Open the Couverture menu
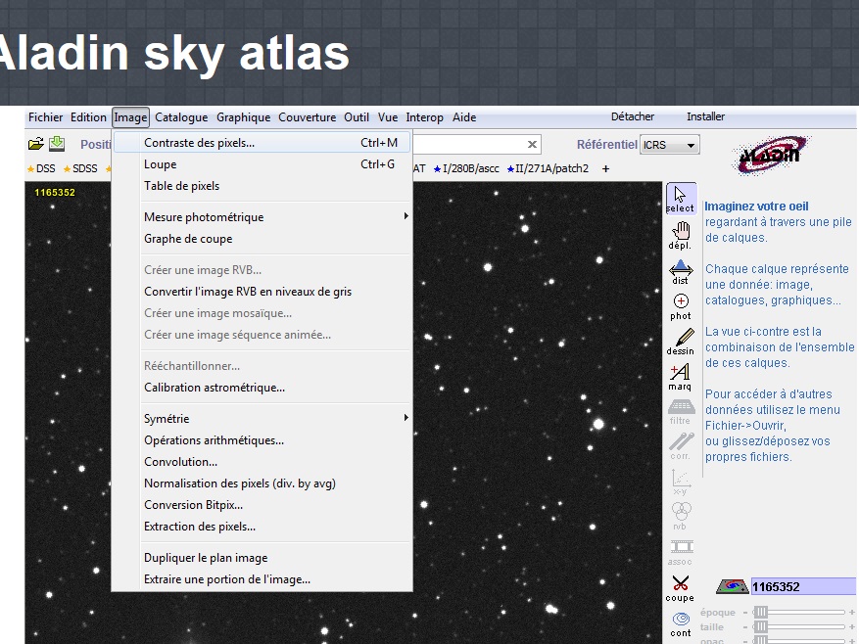 click(x=308, y=117)
